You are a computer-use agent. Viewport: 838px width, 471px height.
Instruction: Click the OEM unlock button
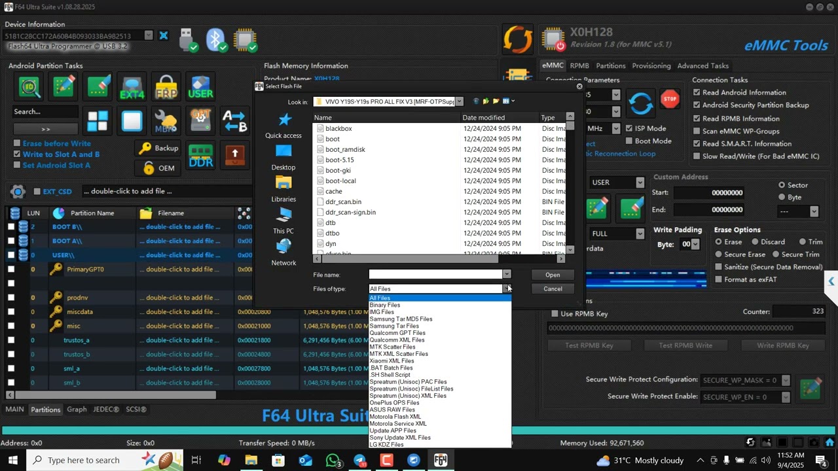[158, 168]
